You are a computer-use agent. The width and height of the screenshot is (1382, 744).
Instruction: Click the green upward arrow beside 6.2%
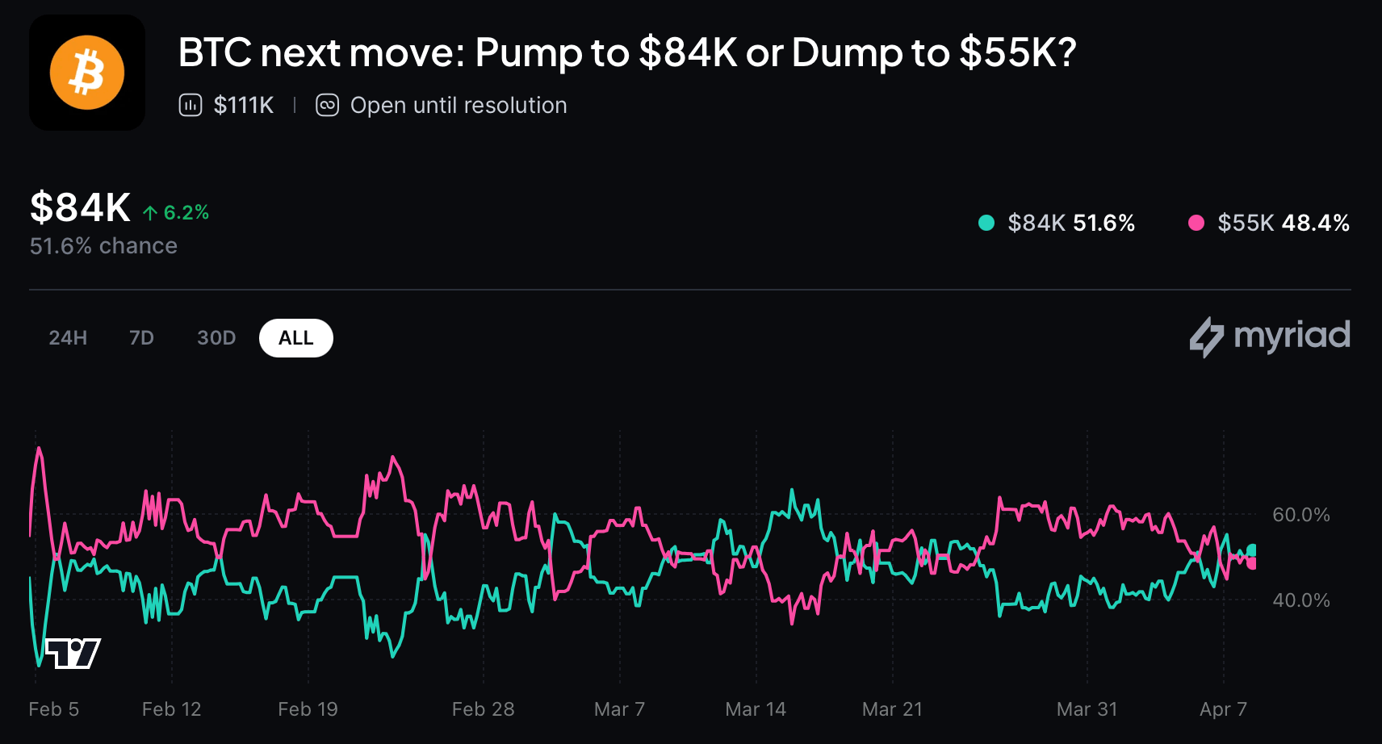tap(150, 212)
